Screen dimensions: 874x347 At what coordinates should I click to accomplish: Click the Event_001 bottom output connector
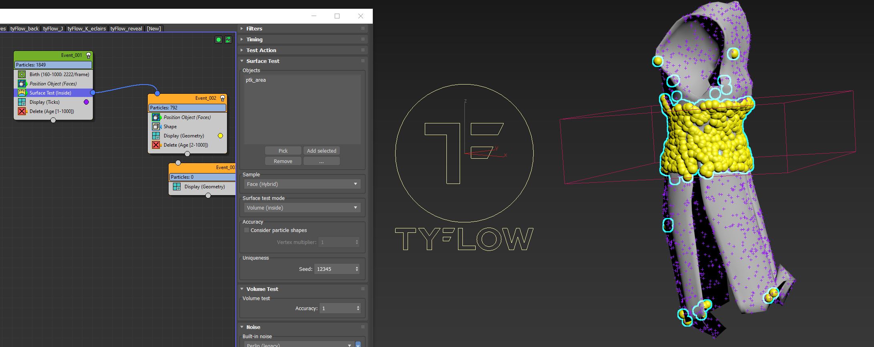tap(53, 120)
